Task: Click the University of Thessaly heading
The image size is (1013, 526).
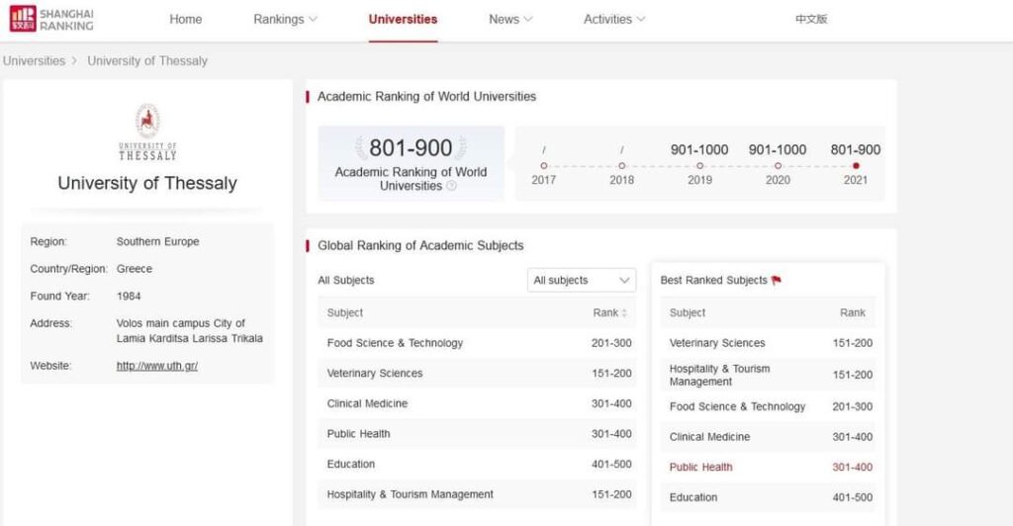Action: pos(147,183)
